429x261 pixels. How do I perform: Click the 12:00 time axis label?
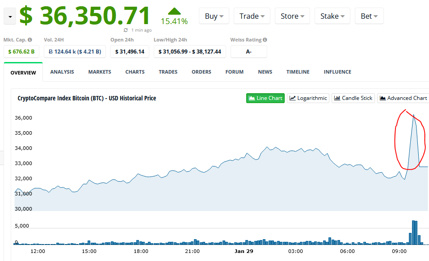(x=38, y=251)
